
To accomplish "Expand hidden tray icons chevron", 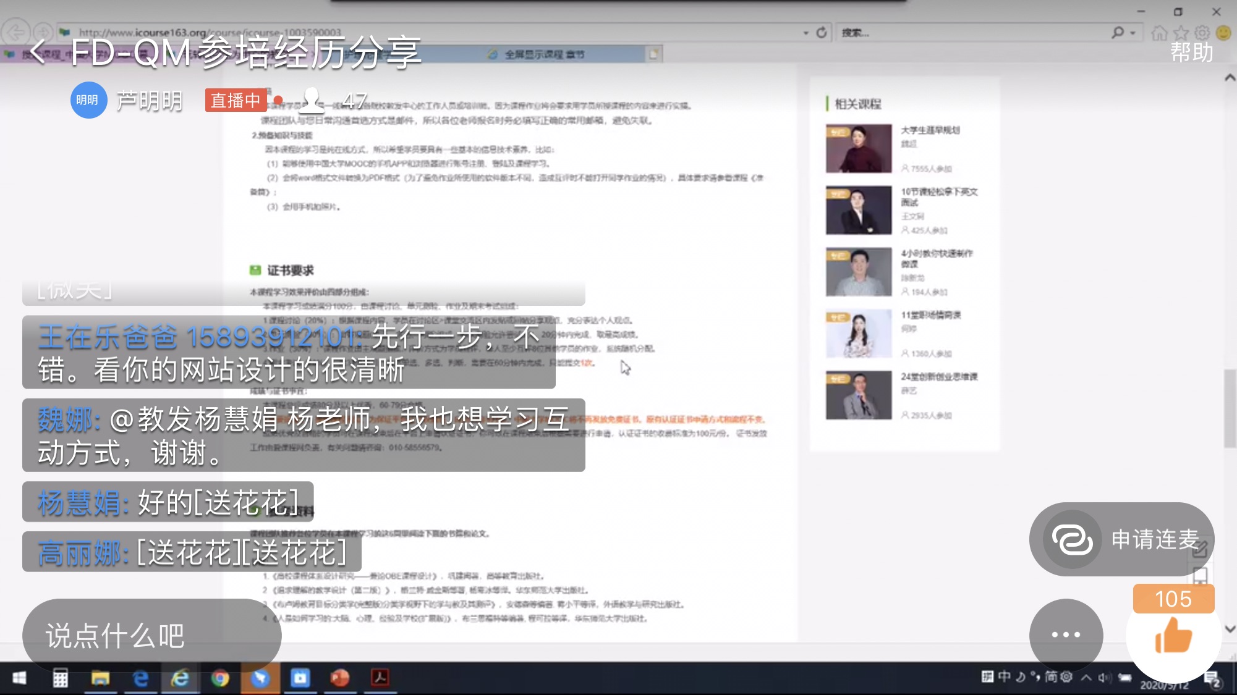I will point(1086,678).
